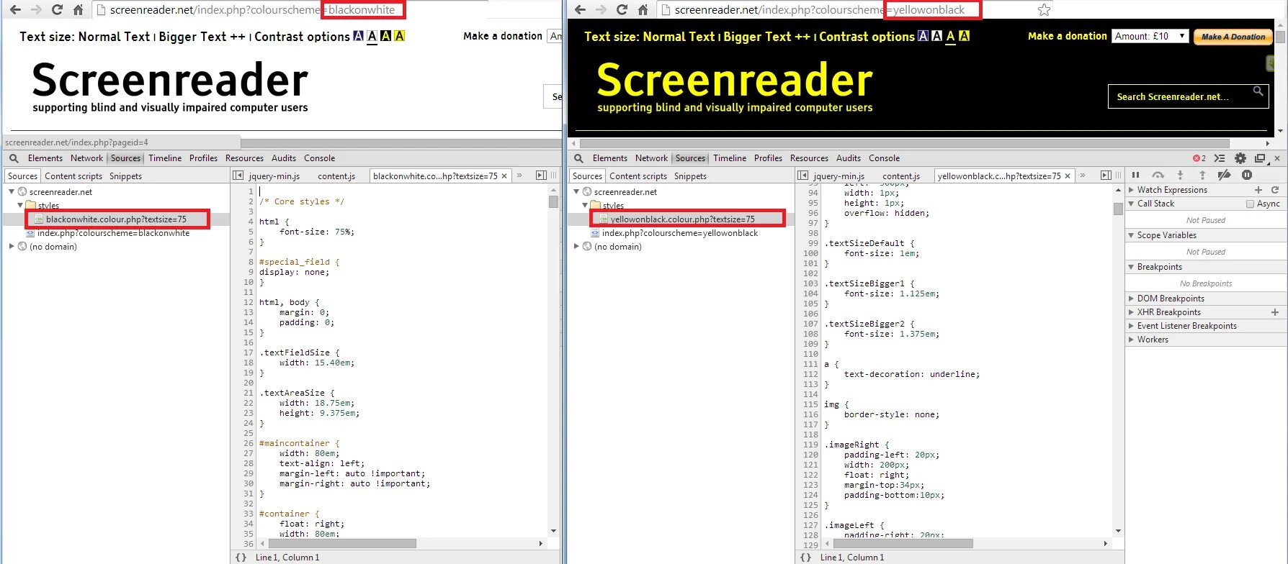Screen dimensions: 1288x564
Task: Go back in right browser window
Action: (579, 10)
